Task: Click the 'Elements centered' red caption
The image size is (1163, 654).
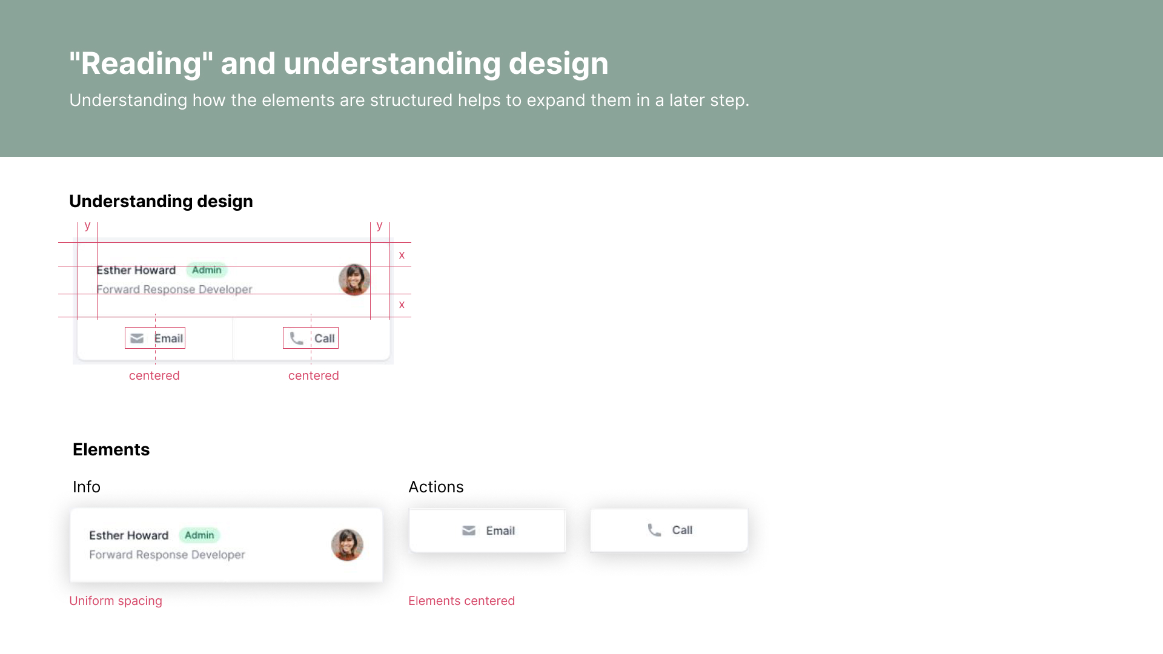Action: tap(462, 601)
